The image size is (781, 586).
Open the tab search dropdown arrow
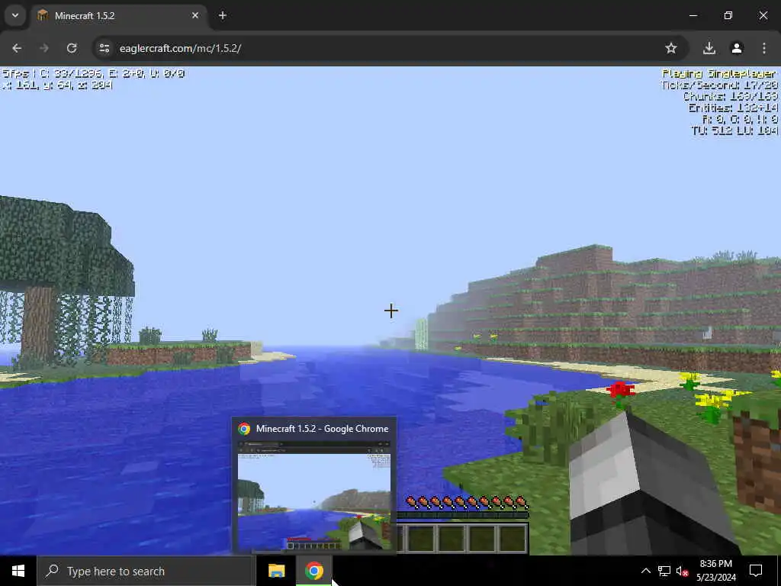click(15, 15)
